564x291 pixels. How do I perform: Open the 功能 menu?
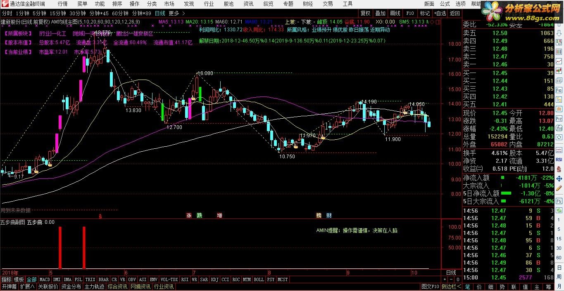[x=100, y=4]
